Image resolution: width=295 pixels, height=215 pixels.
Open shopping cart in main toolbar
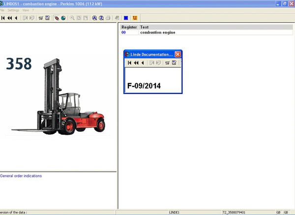pyautogui.click(x=41, y=18)
